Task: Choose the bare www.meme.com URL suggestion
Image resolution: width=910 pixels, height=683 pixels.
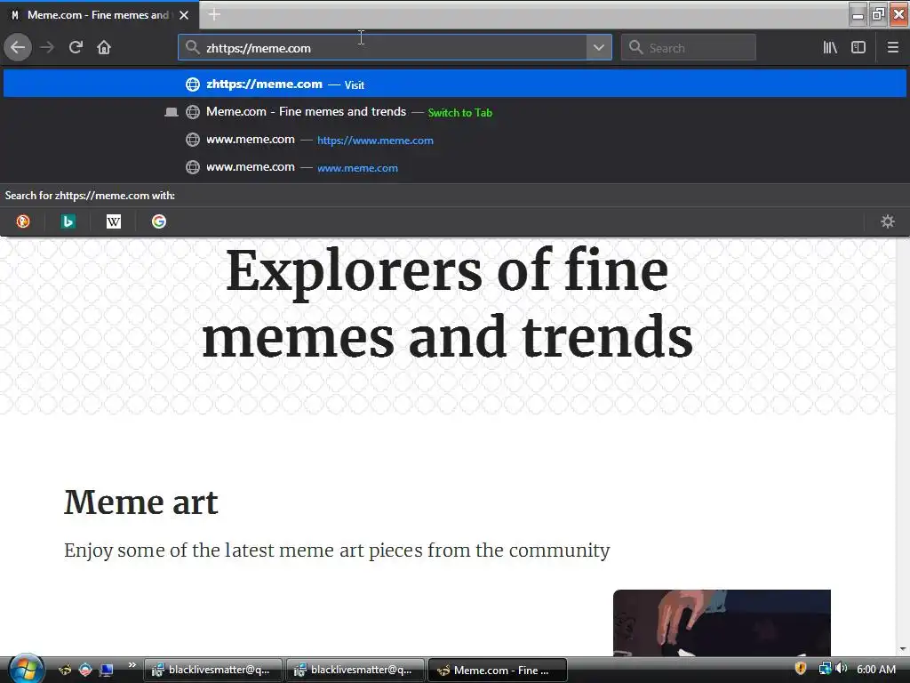Action: coord(455,168)
